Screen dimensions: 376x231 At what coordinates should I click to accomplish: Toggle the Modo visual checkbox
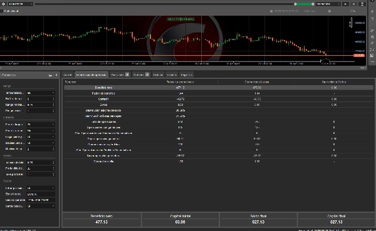pyautogui.click(x=1, y=11)
